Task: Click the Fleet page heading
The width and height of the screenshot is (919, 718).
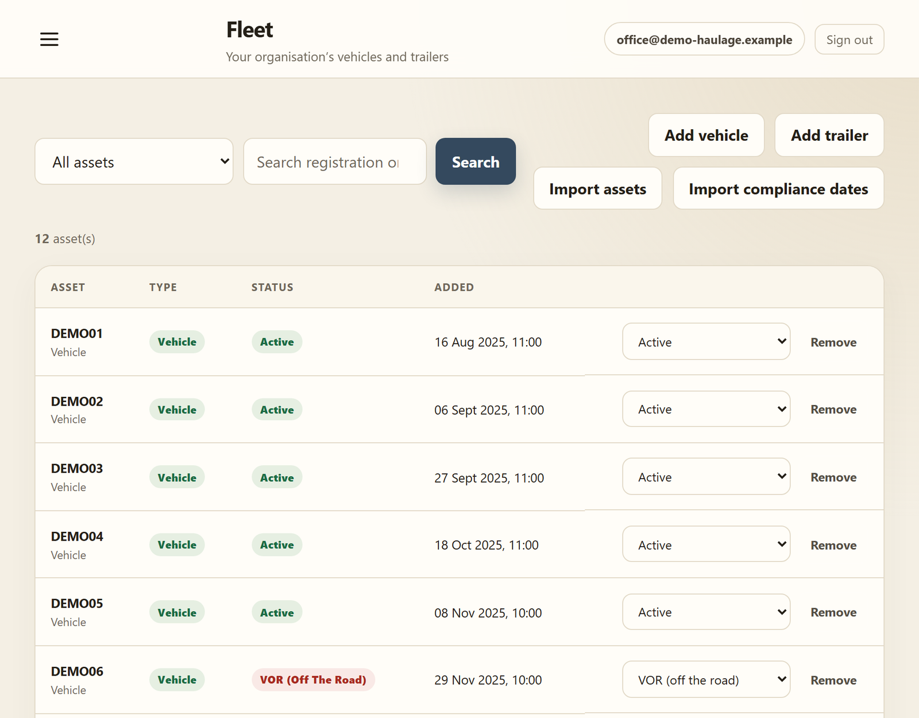Action: click(x=250, y=30)
